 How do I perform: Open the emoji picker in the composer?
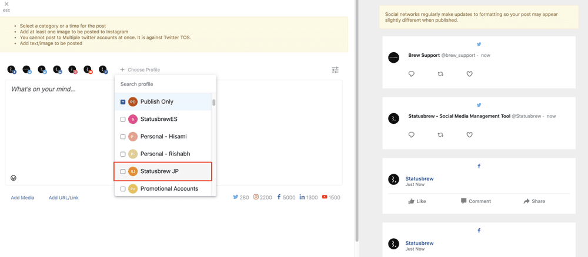tap(14, 178)
